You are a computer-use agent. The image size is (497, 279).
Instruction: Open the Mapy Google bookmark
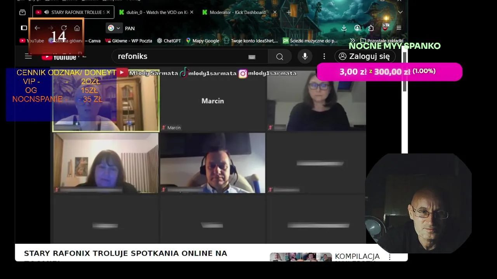click(202, 41)
